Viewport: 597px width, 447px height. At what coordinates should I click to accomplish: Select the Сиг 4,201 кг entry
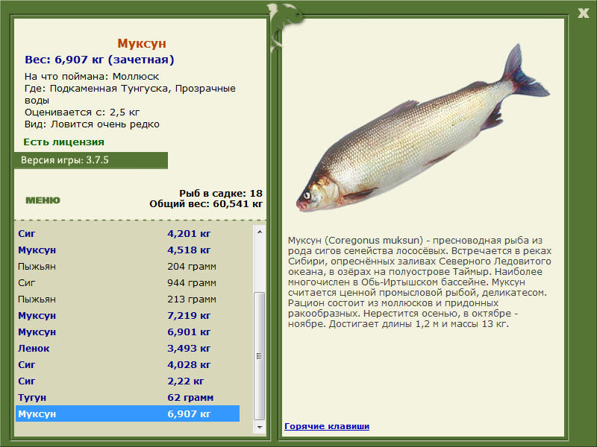(128, 233)
